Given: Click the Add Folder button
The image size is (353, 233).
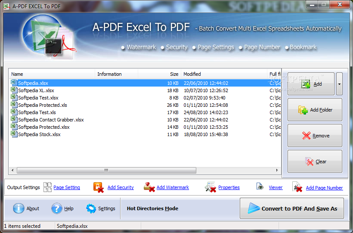Looking at the screenshot, I should (315, 110).
